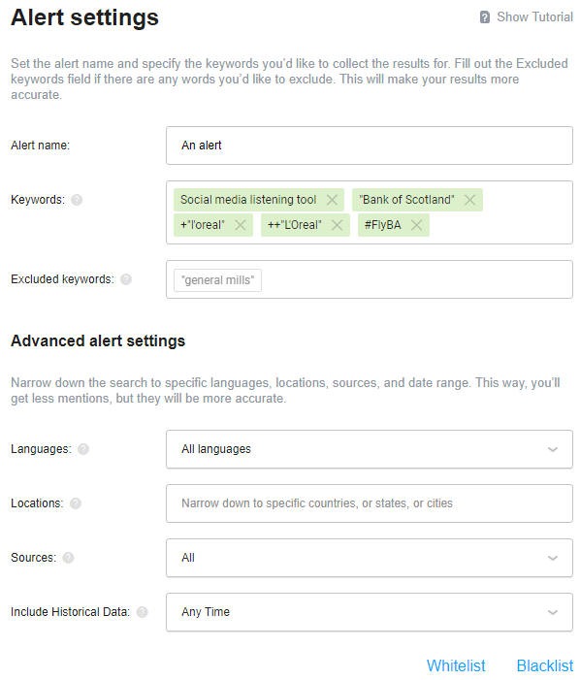The width and height of the screenshot is (580, 680).
Task: Show help icon for Excluded keywords
Action: pos(126,279)
